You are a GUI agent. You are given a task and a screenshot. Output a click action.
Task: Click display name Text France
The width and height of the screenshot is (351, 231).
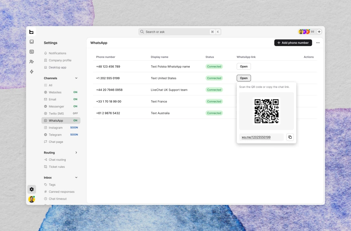(x=159, y=101)
